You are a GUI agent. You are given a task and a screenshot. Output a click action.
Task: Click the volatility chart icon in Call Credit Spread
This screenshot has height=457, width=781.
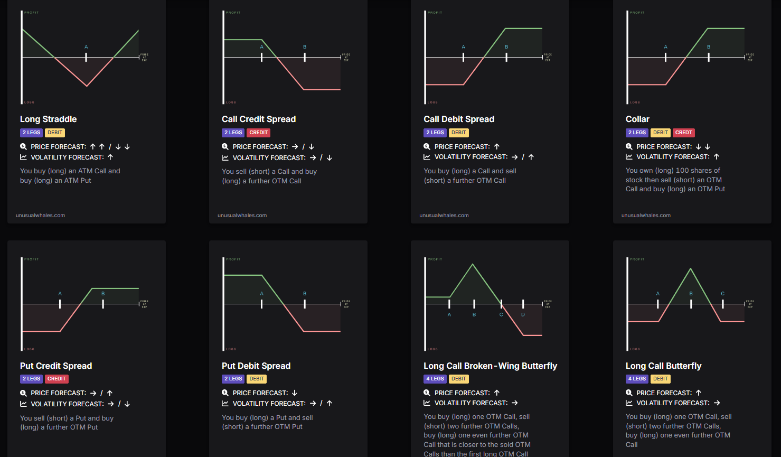click(225, 157)
